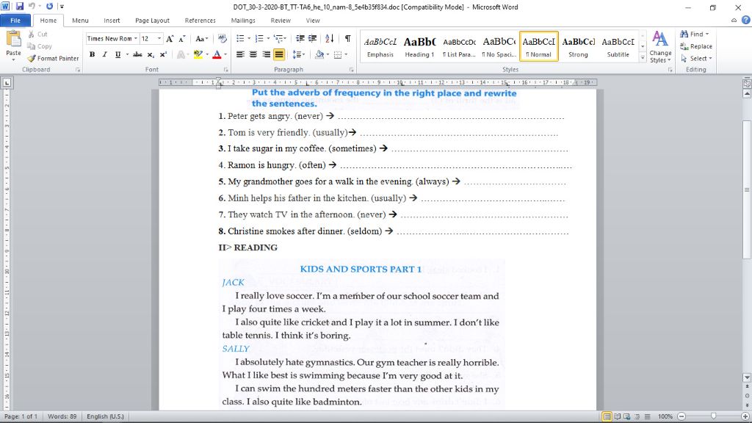This screenshot has width=752, height=423.
Task: Click the Sort icon
Action: (330, 38)
